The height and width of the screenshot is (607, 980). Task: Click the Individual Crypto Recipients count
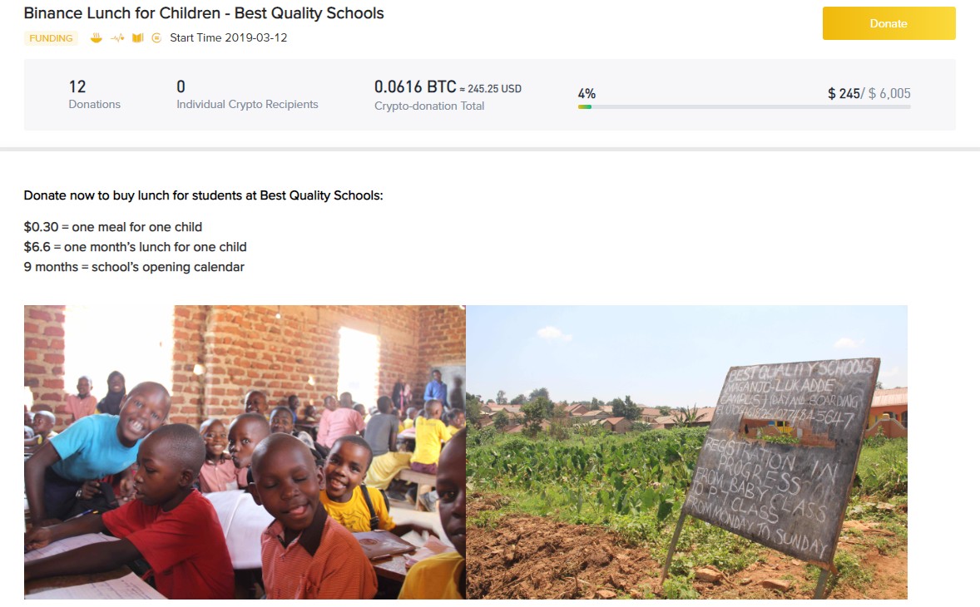[247, 94]
